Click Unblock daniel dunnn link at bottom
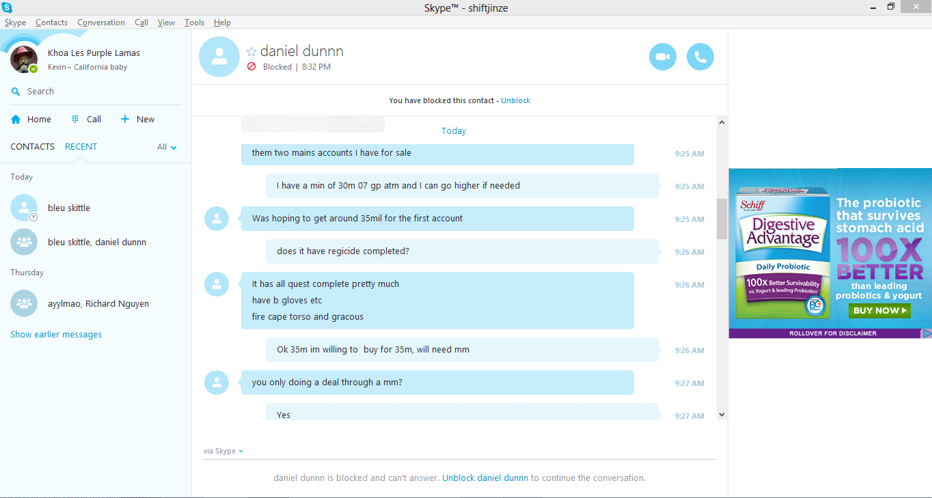Image resolution: width=932 pixels, height=498 pixels. (485, 478)
